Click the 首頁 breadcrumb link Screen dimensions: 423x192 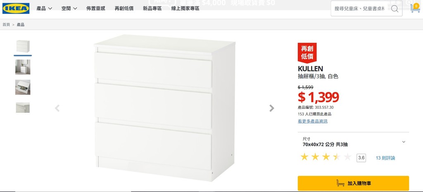(6, 24)
